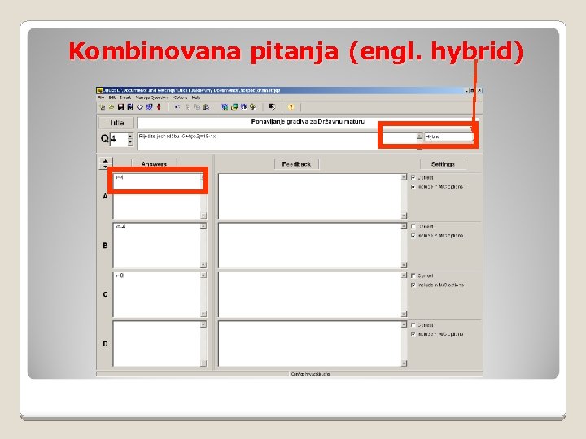This screenshot has height=439, width=586.
Task: Click feedback A scrollbar up arrow
Action: pos(404,177)
